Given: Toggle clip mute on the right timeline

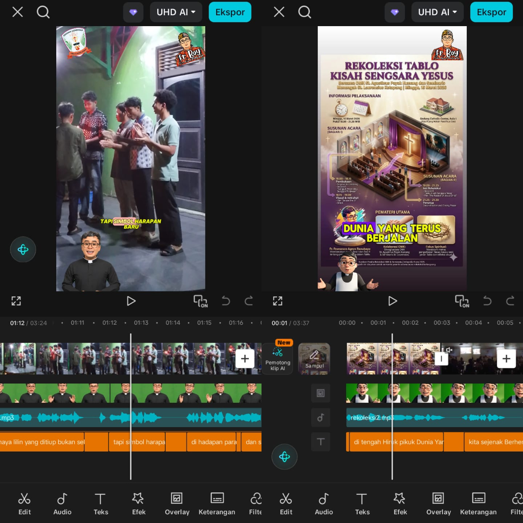Looking at the screenshot, I should coord(449,350).
